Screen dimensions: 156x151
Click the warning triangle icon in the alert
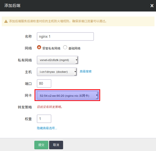point(6,21)
